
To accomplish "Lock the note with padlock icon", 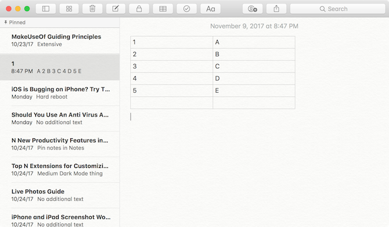I will [139, 9].
